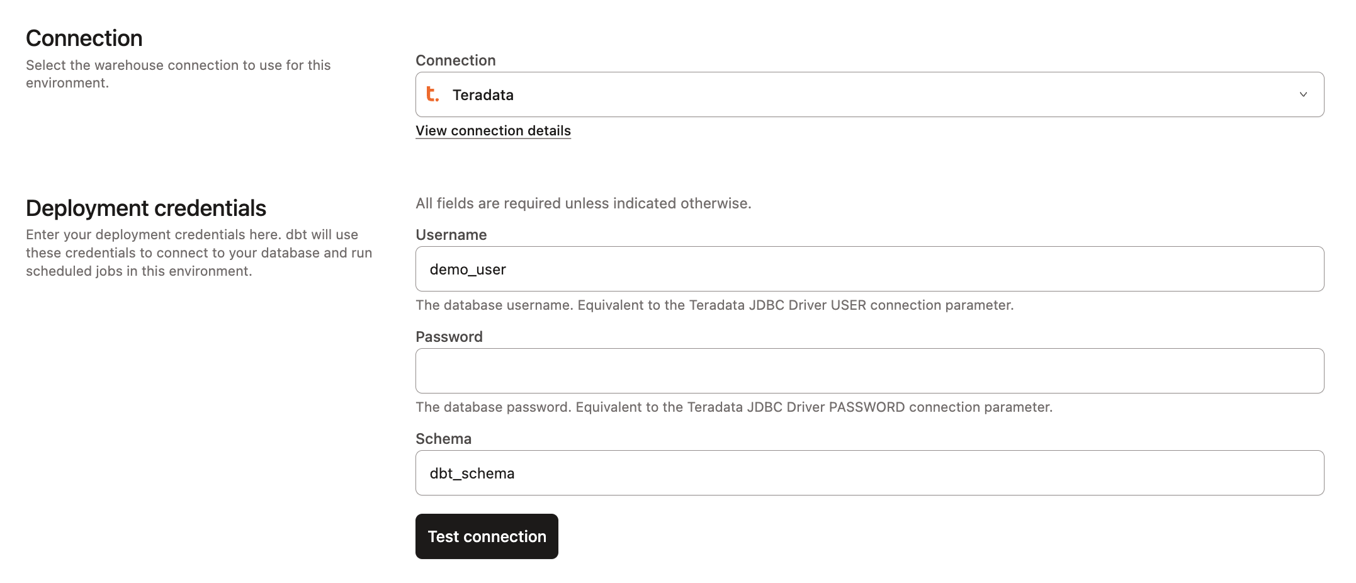Click the chevron on the Connection selector
Image resolution: width=1356 pixels, height=583 pixels.
[x=1305, y=95]
